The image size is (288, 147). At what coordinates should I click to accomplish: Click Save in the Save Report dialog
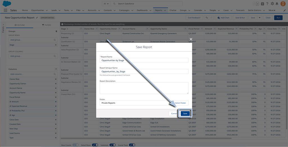click(185, 113)
